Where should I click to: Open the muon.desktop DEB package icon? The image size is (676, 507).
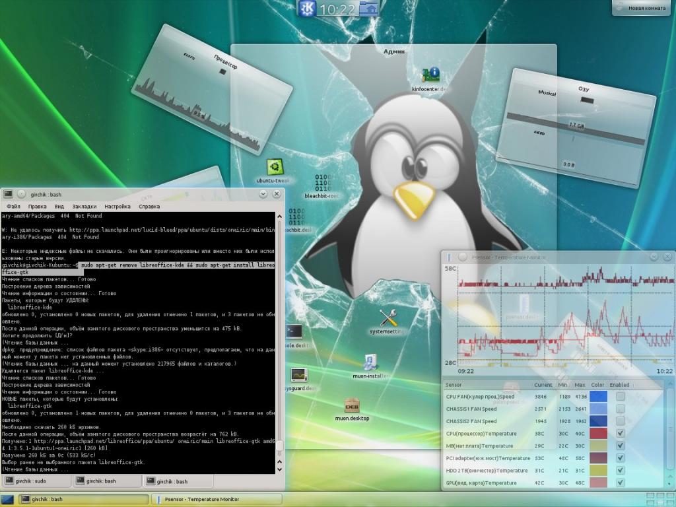(x=353, y=405)
